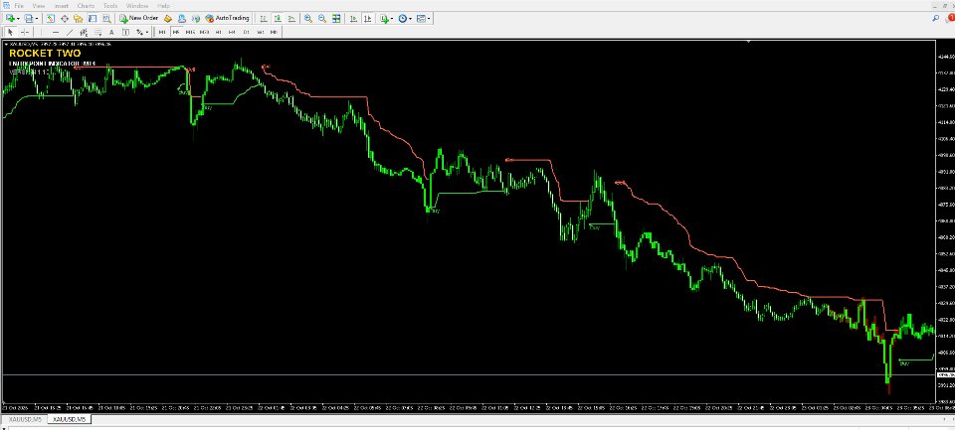This screenshot has height=430, width=955.
Task: Open a new chart window from the toolbar
Action: pyautogui.click(x=10, y=18)
